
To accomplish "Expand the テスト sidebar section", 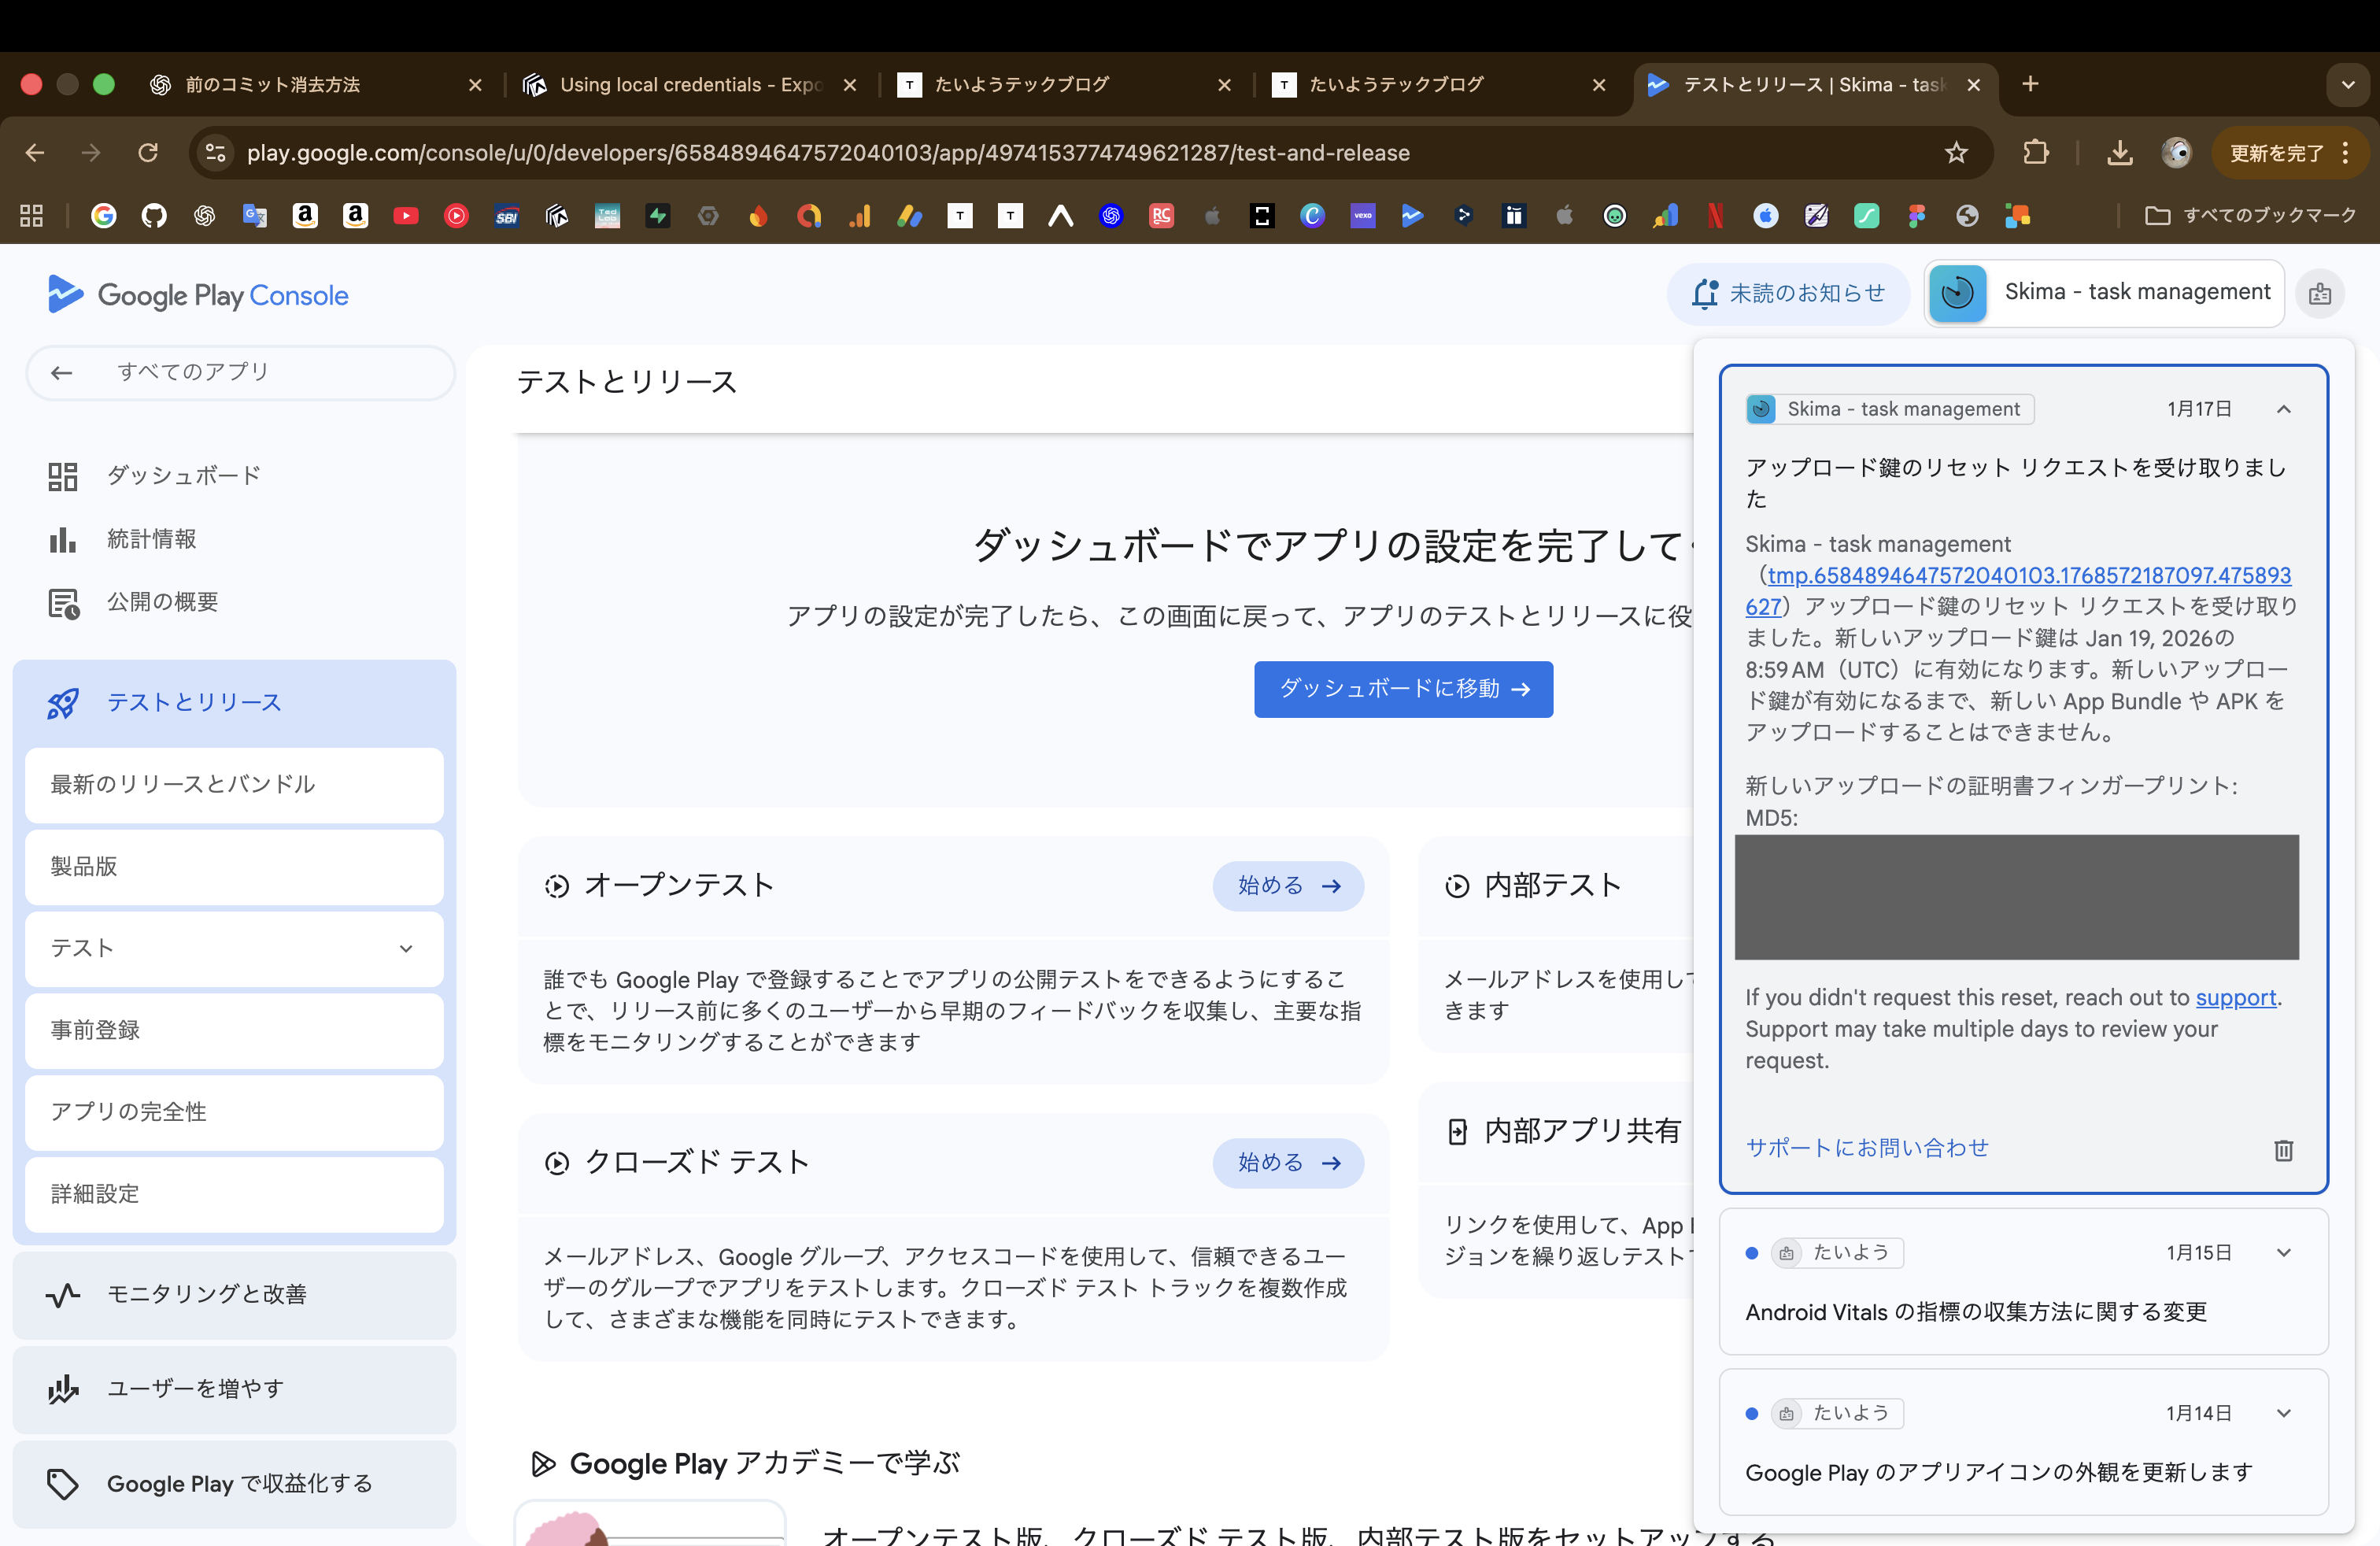I will [x=405, y=948].
